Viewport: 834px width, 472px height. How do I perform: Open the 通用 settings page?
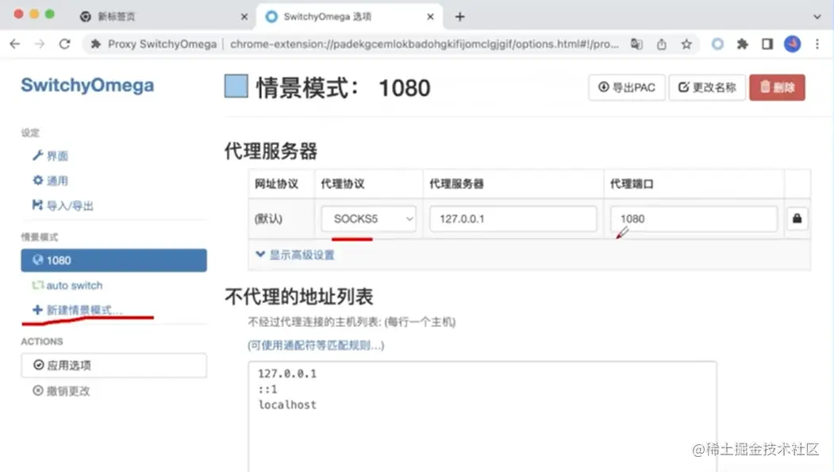point(51,181)
